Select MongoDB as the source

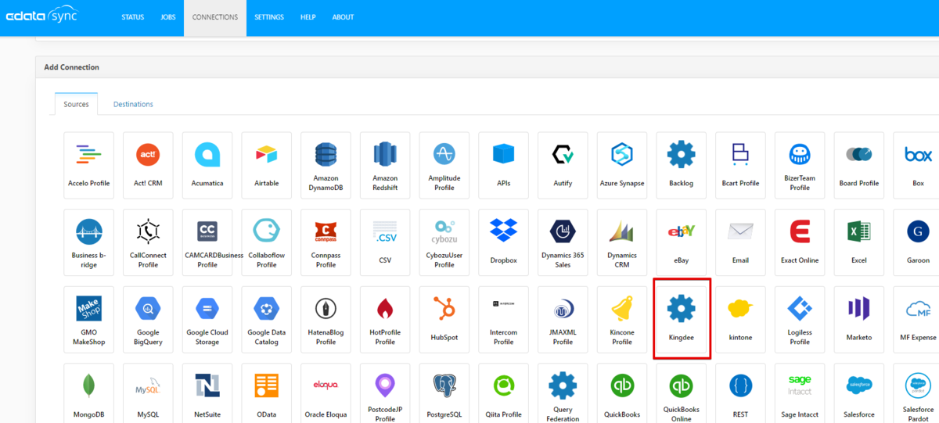[x=88, y=393]
